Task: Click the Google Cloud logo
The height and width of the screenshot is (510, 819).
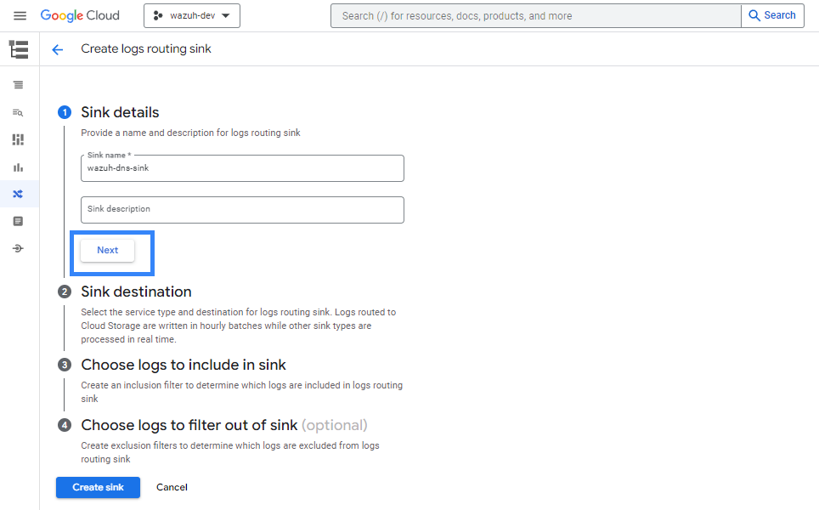Action: click(80, 16)
